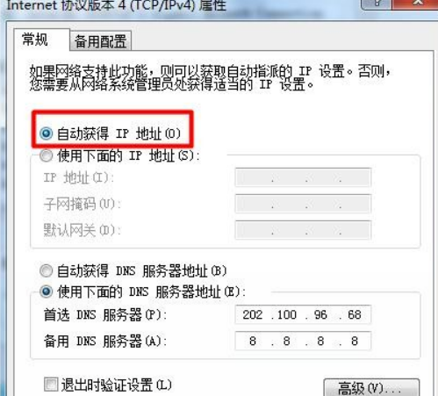Click the 68 octet in preferred DNS
This screenshot has height=396, width=438.
(355, 315)
